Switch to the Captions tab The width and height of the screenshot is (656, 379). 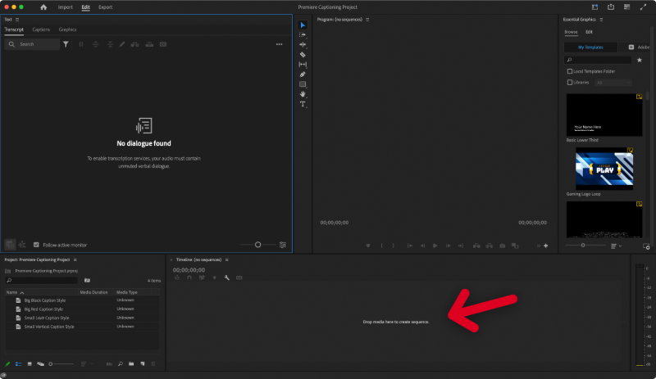(41, 29)
